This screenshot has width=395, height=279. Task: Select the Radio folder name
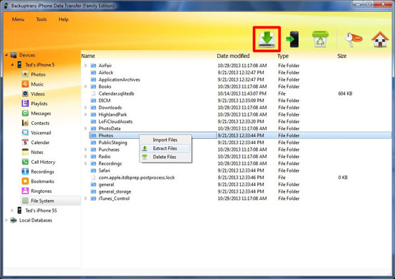coord(104,157)
